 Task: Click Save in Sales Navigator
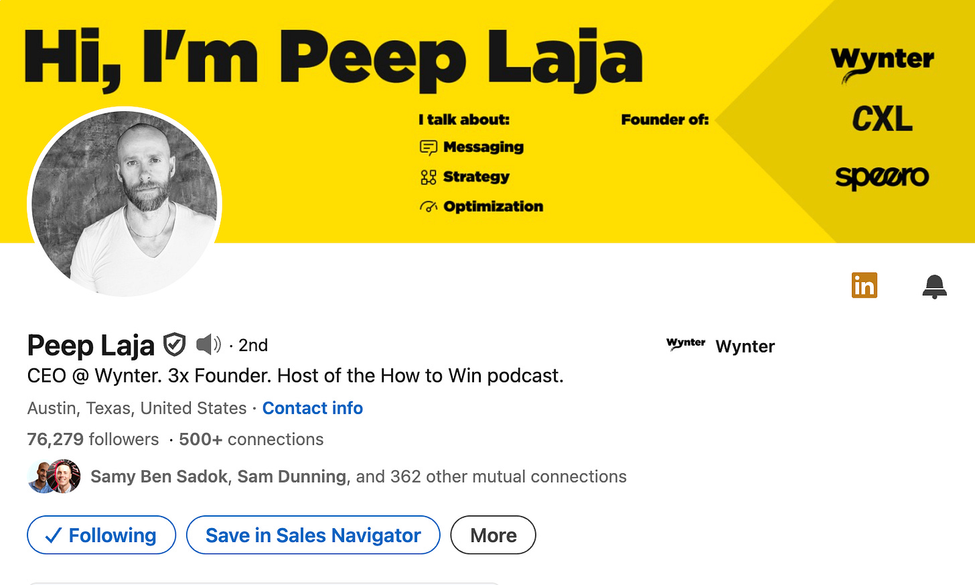[x=313, y=535]
